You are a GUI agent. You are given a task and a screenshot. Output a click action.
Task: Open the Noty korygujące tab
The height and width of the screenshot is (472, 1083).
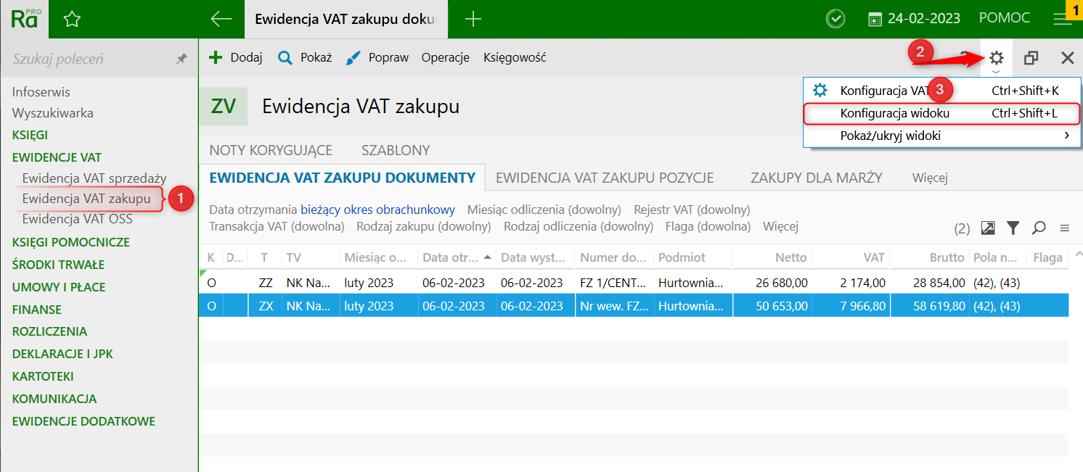271,150
